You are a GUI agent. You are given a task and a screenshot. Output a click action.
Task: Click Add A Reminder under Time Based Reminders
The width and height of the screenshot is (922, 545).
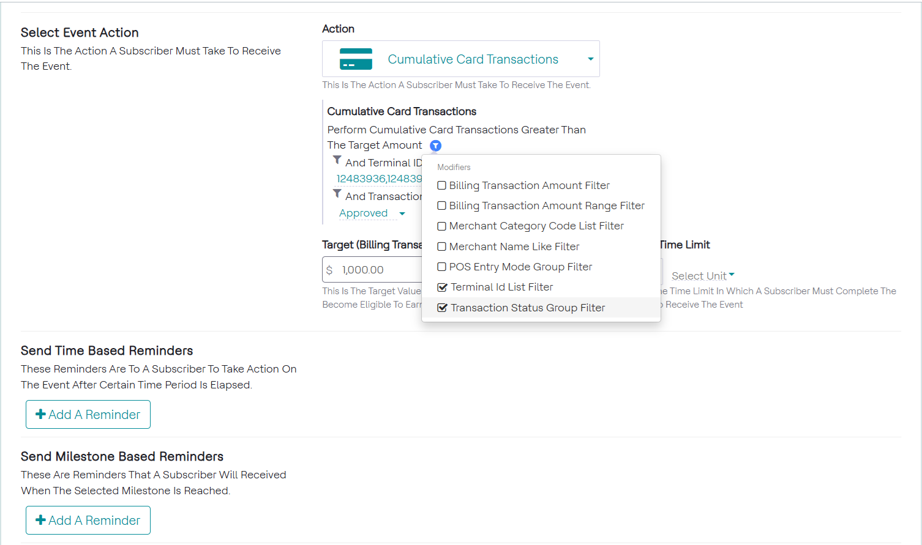pos(88,415)
